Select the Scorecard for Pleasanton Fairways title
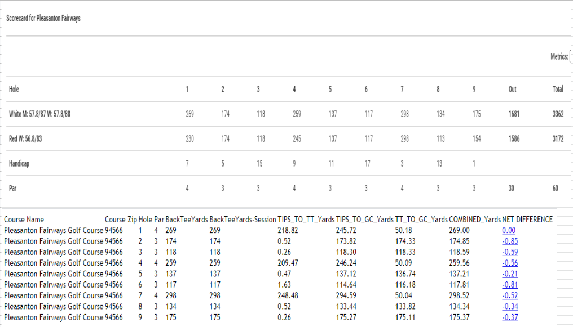The height and width of the screenshot is (327, 573). coord(43,18)
